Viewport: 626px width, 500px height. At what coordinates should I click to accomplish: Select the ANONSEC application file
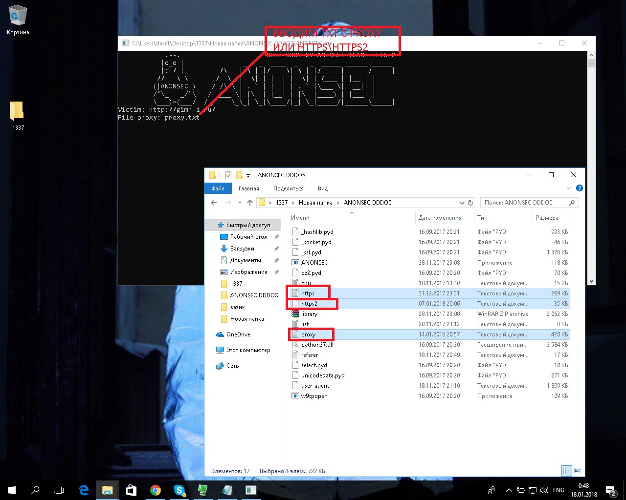click(314, 263)
